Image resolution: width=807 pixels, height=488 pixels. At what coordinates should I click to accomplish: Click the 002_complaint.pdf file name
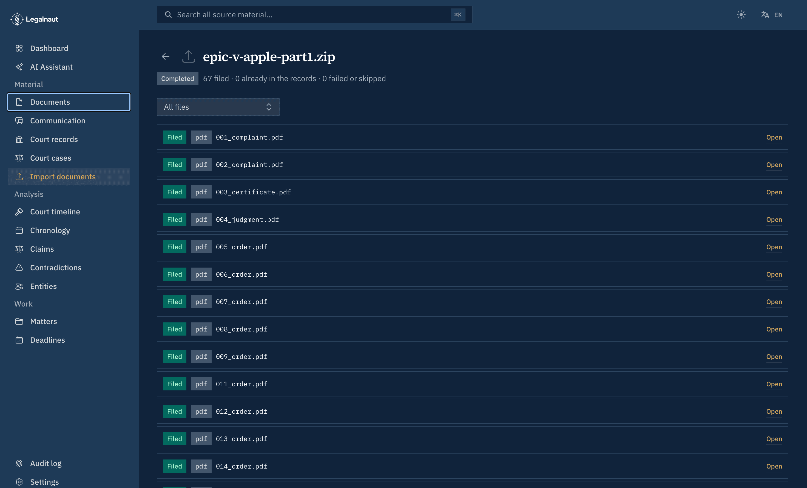[x=249, y=165]
